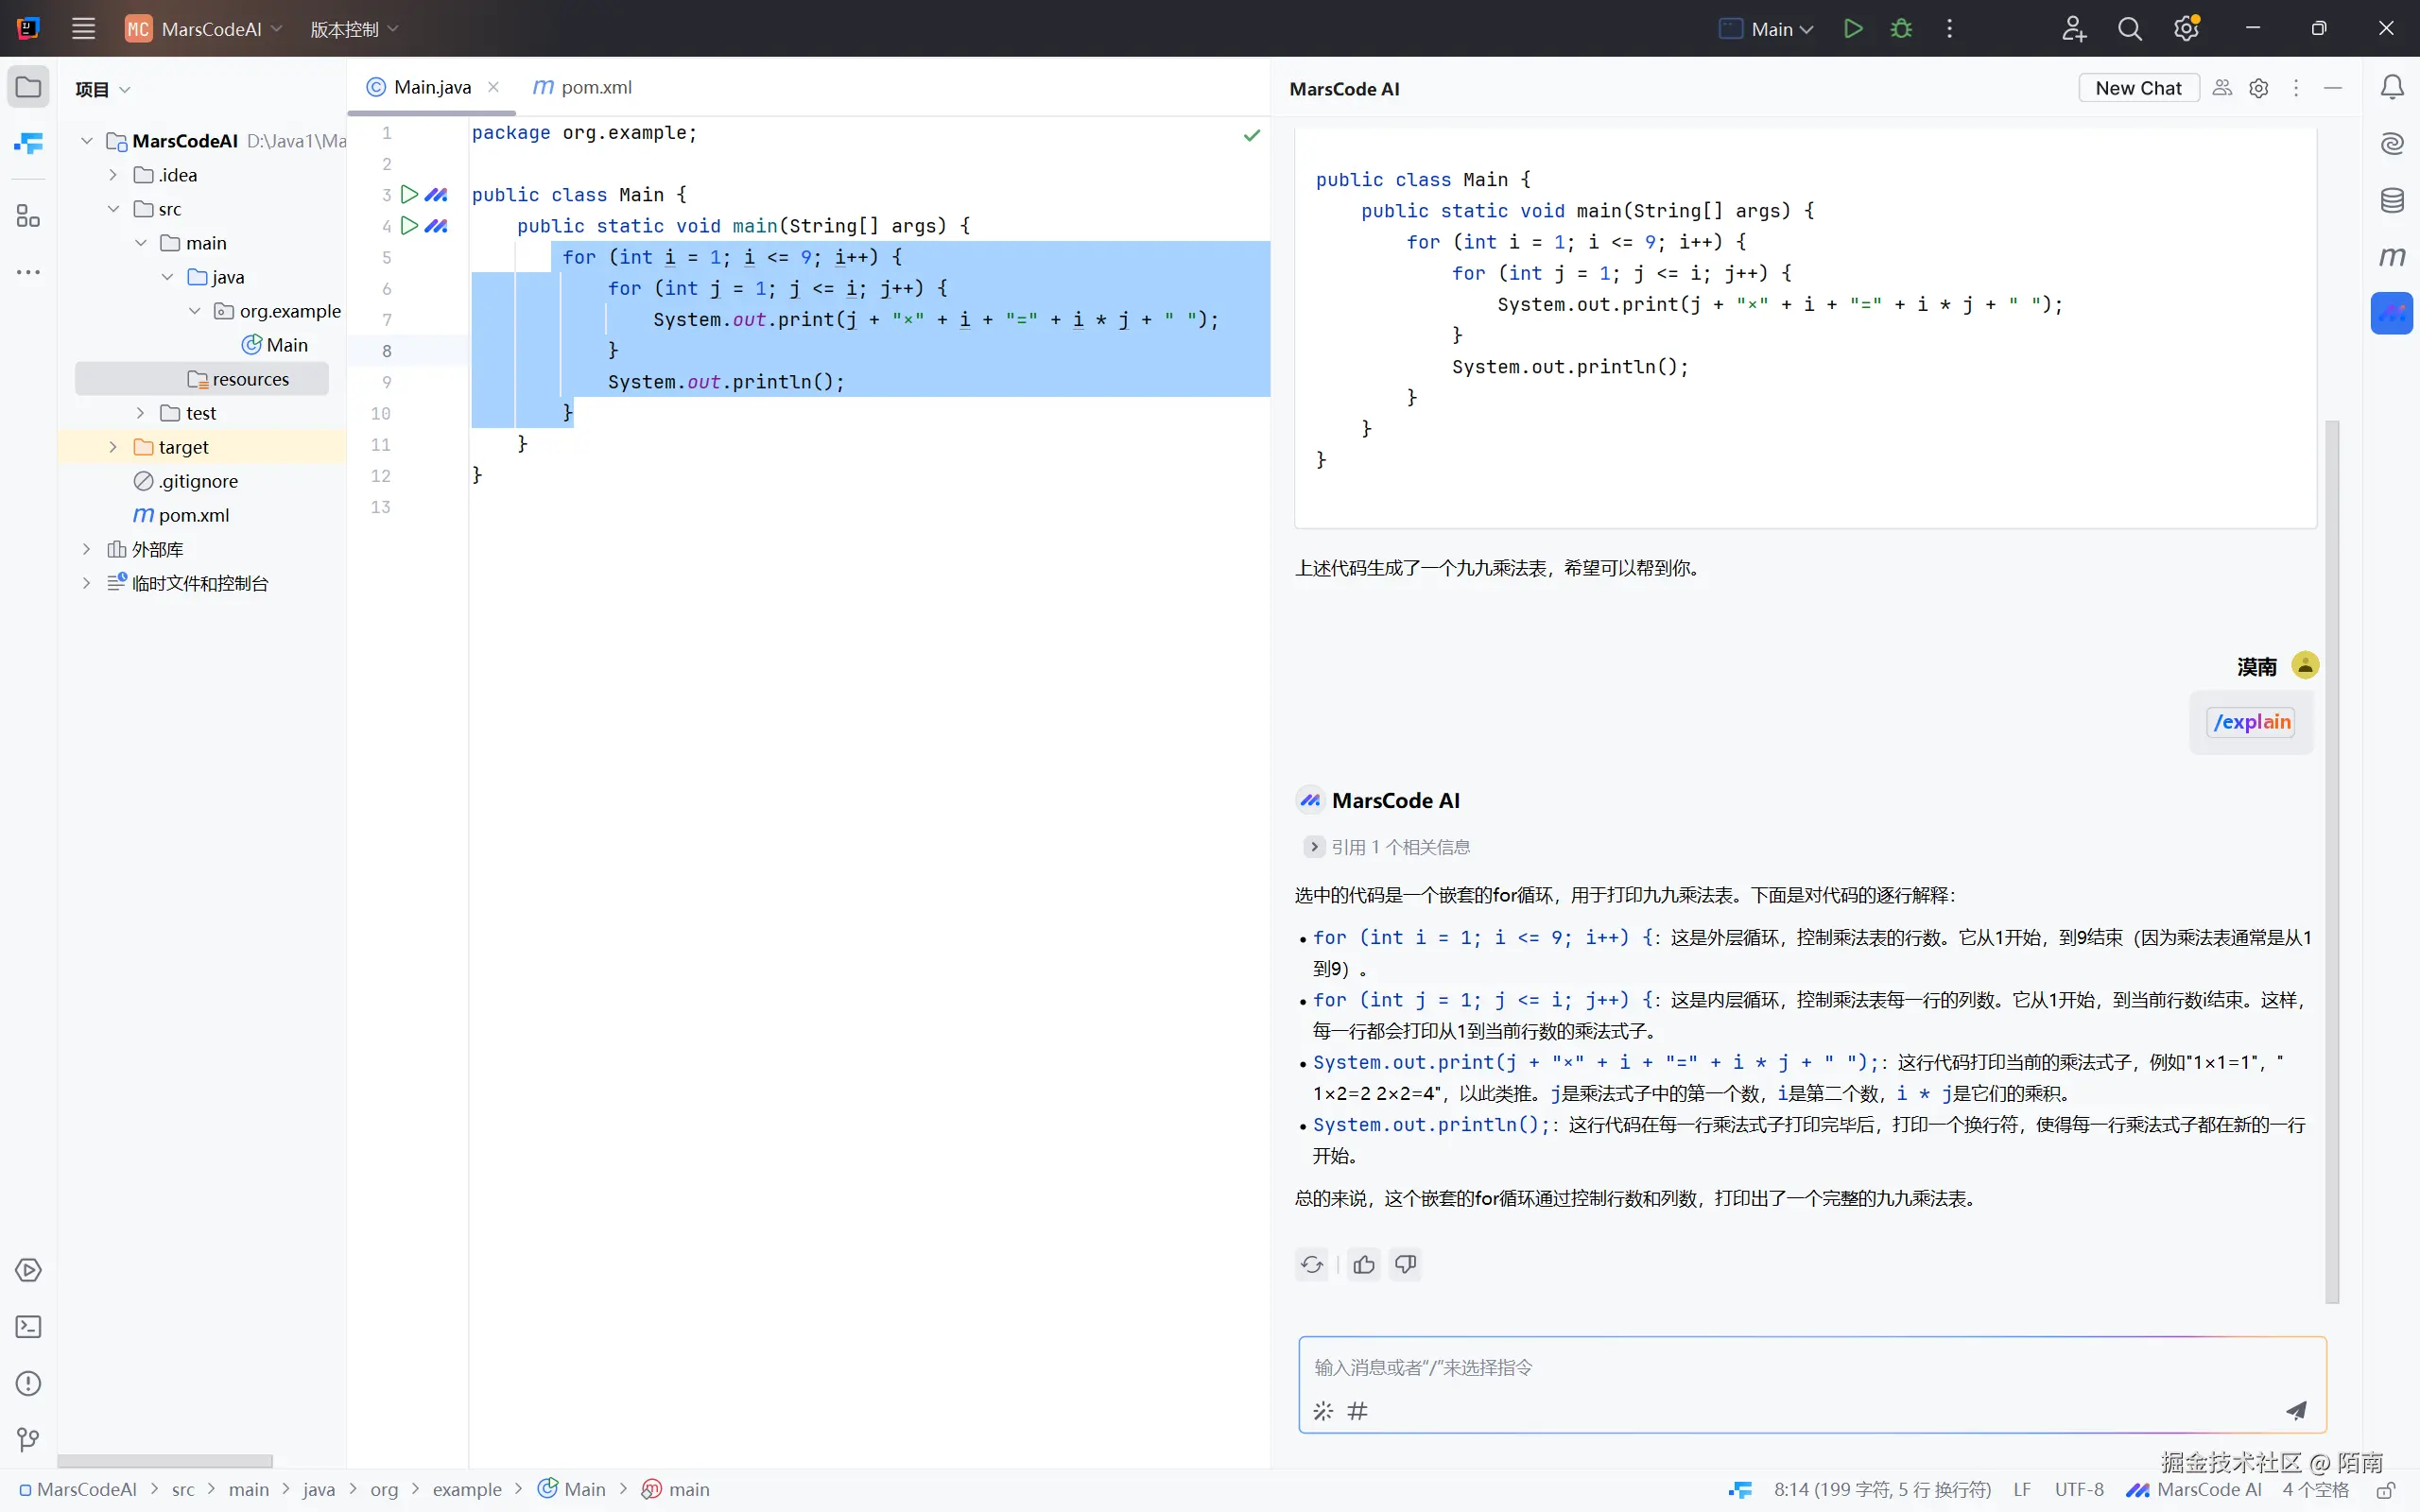Open the Terminal tool window in the left sidebar
The image size is (2420, 1512).
coord(28,1327)
